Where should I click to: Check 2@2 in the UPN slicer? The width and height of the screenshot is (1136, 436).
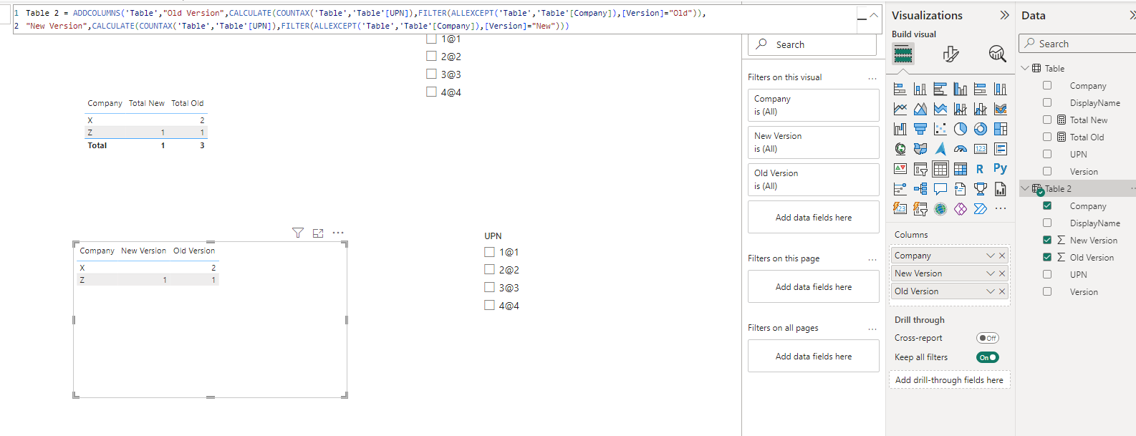tap(490, 270)
